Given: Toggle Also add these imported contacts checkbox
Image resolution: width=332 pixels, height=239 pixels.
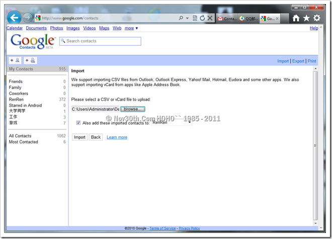Looking at the screenshot, I should tap(78, 123).
